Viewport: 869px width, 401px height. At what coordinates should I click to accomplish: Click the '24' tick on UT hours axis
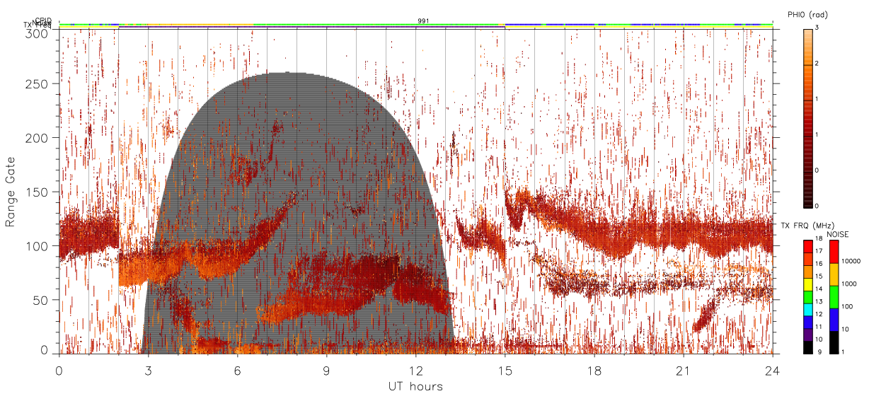tap(772, 370)
